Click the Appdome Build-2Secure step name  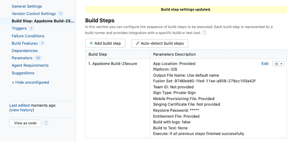click(113, 64)
